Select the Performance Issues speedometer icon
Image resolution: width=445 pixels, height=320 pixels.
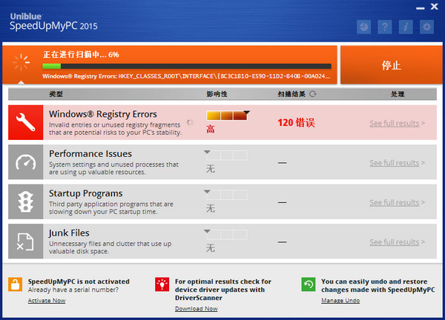tap(25, 162)
